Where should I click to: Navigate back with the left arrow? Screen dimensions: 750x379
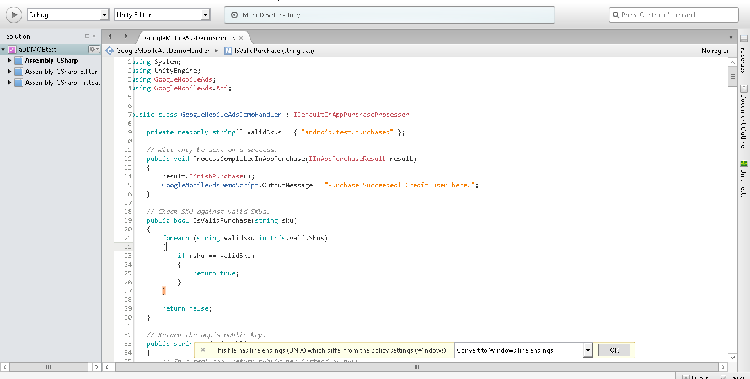(110, 36)
